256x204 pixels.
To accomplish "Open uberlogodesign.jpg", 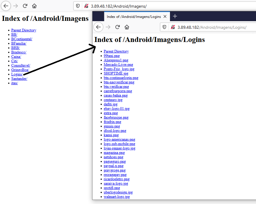I will [x=118, y=193].
